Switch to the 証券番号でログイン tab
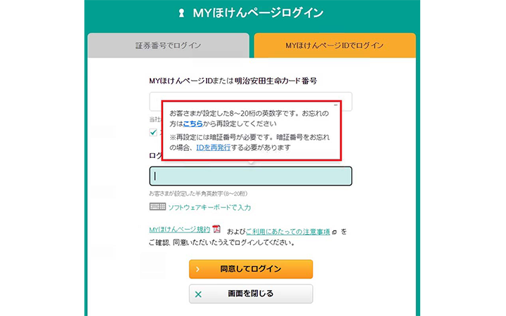Image resolution: width=506 pixels, height=316 pixels. click(168, 46)
